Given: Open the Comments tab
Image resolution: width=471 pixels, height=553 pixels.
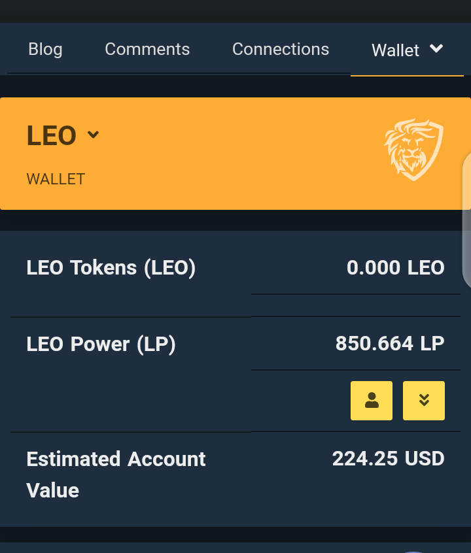Looking at the screenshot, I should [147, 49].
